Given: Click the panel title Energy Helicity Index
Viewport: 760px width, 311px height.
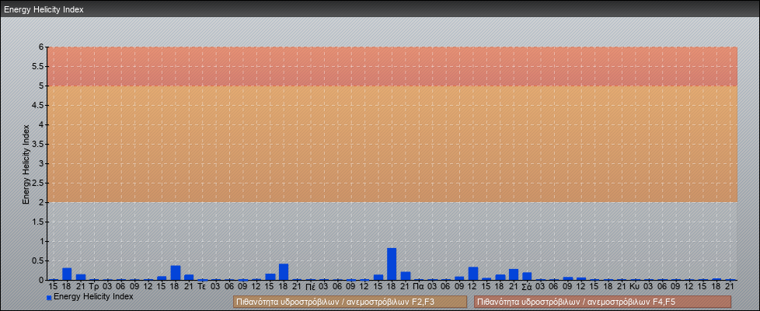Looking at the screenshot, I should pos(44,9).
